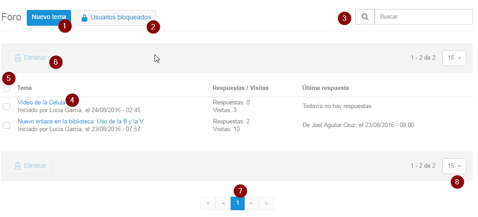Open Nuevo enlace en la biblioteca topic
The height and width of the screenshot is (217, 478).
(81, 122)
